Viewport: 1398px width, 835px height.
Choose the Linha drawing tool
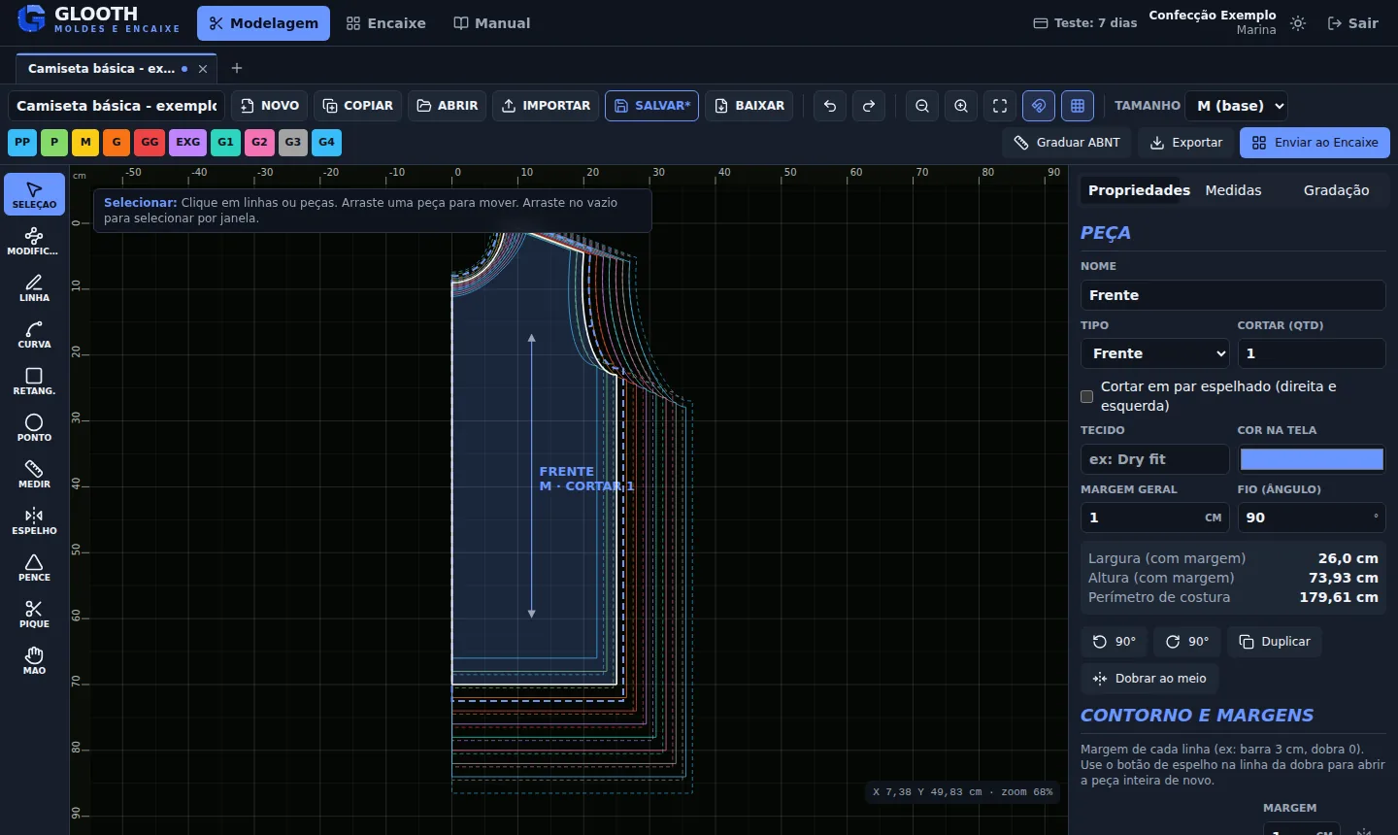click(x=34, y=287)
